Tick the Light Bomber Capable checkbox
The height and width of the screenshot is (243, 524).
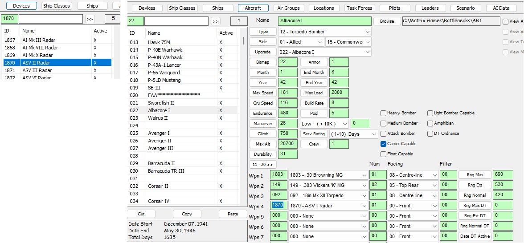pyautogui.click(x=430, y=113)
